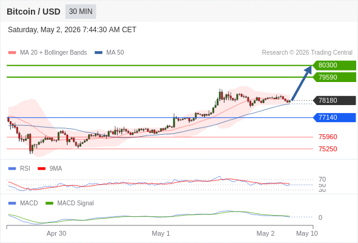
Task: Click the May 1 date axis label
Action: pyautogui.click(x=161, y=233)
